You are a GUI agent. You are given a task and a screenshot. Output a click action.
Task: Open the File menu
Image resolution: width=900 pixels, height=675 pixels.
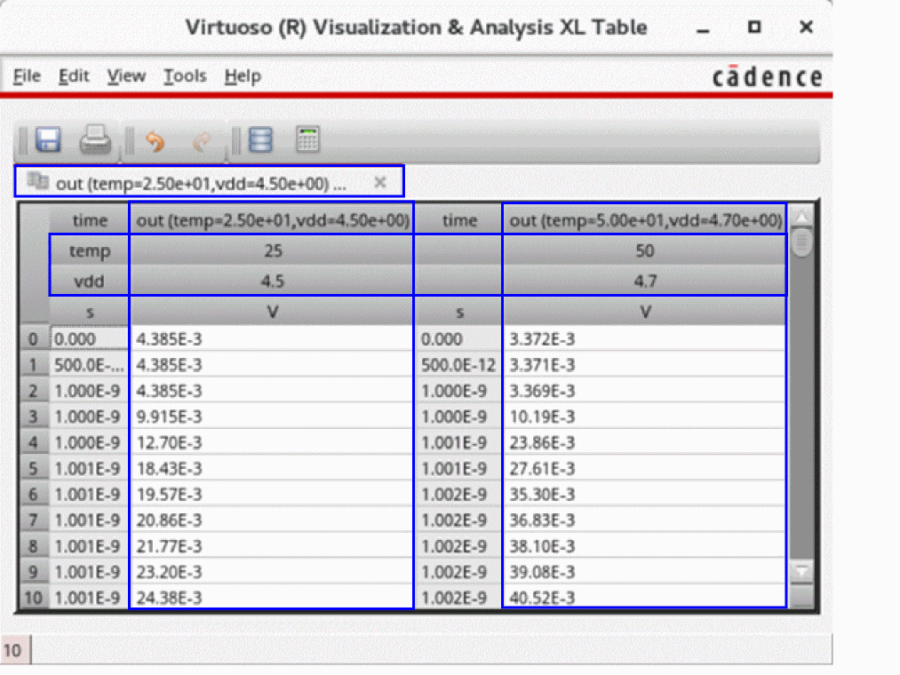pos(27,76)
